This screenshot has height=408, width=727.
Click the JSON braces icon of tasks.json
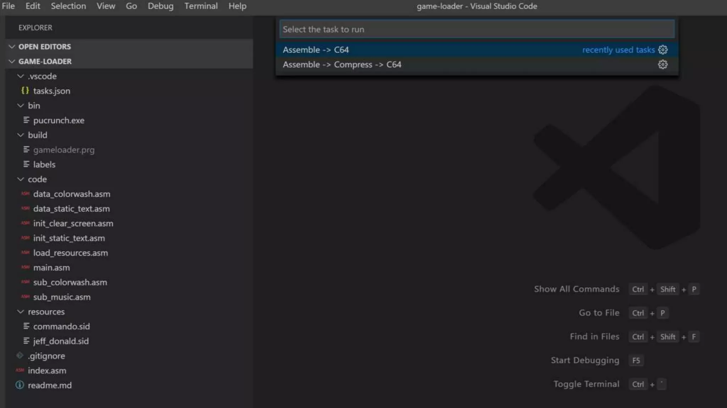[25, 91]
